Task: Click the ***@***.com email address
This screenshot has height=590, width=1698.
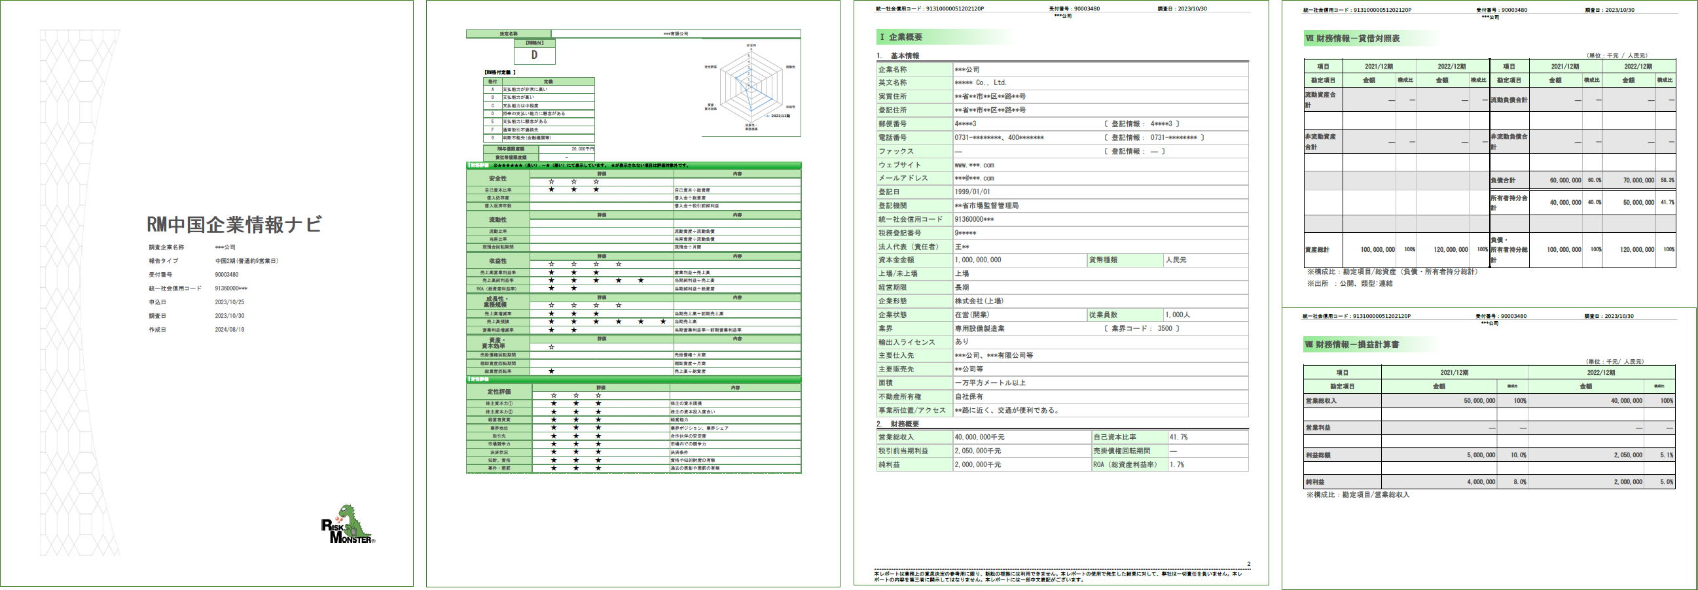Action: click(974, 179)
